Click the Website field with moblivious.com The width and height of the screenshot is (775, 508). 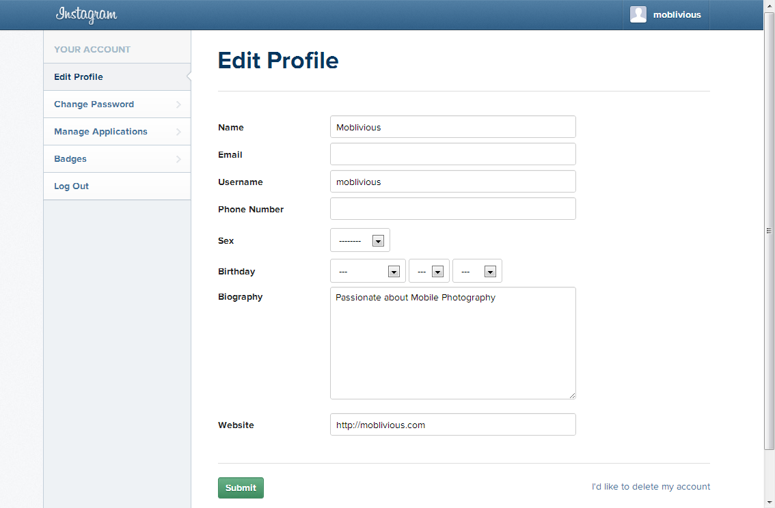tap(452, 424)
